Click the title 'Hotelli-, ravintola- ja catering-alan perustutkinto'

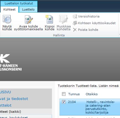(x=100, y=107)
